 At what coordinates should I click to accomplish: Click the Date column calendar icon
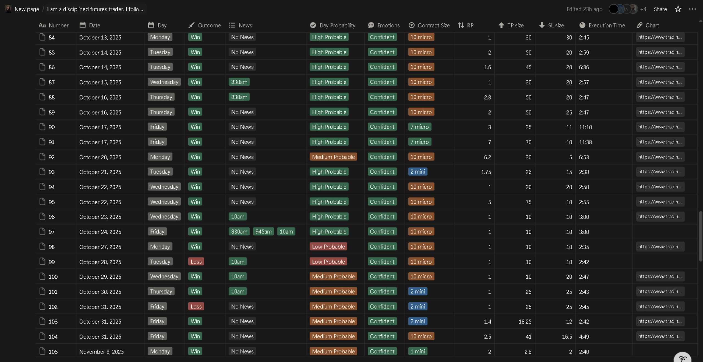[82, 25]
